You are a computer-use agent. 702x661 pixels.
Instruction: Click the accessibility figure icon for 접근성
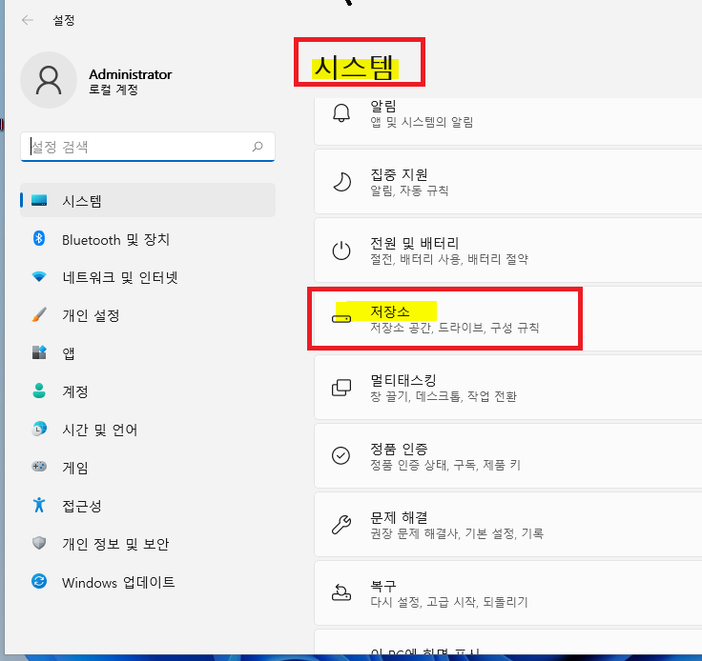tap(39, 505)
